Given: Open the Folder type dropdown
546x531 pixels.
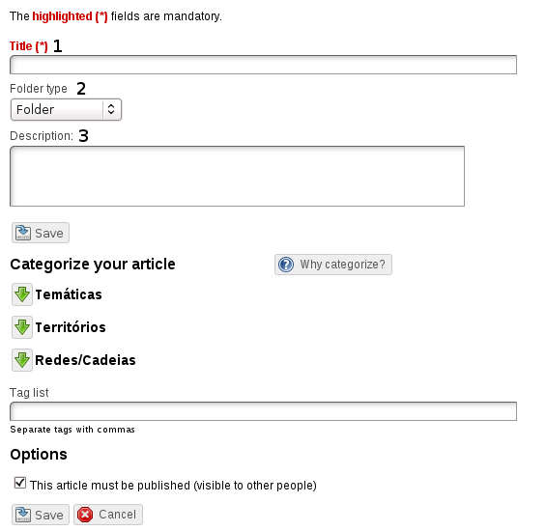Looking at the screenshot, I should 66,110.
